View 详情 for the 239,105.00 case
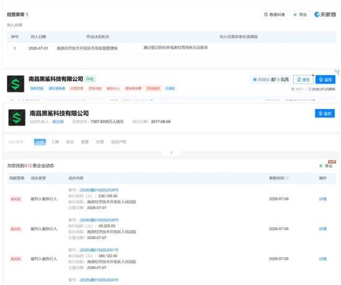The width and height of the screenshot is (341, 285). (323, 199)
